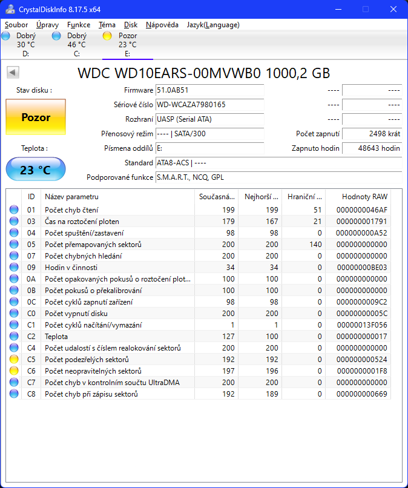Click yellow caution orb for disk E:

[x=107, y=36]
